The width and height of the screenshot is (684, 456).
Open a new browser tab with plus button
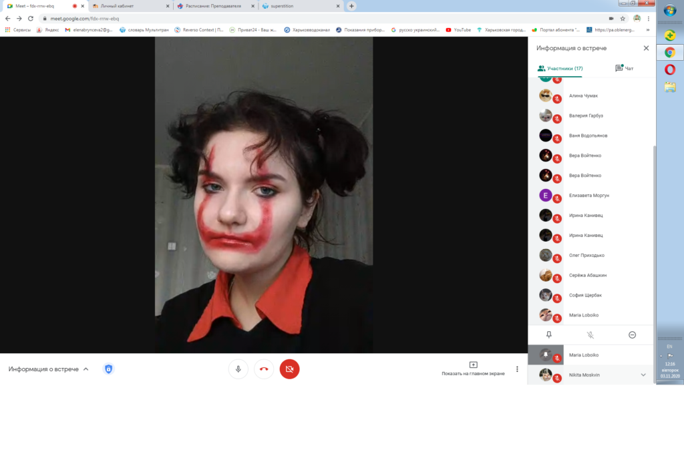pyautogui.click(x=351, y=6)
